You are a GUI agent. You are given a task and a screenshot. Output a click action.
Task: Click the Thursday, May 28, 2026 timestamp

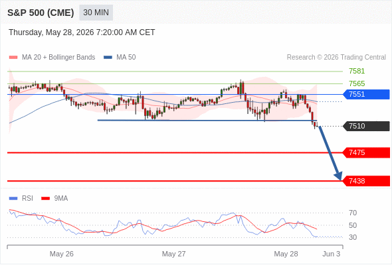[x=82, y=32]
